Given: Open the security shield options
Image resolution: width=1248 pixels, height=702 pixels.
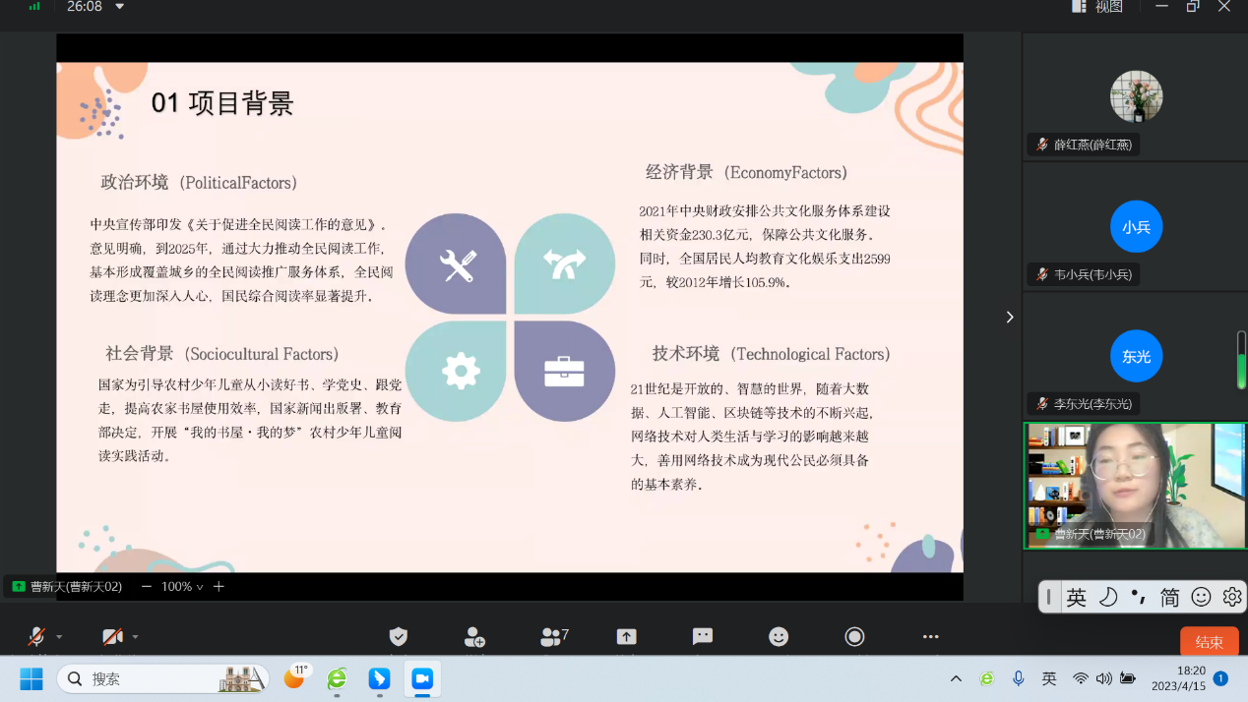Looking at the screenshot, I should click(399, 637).
